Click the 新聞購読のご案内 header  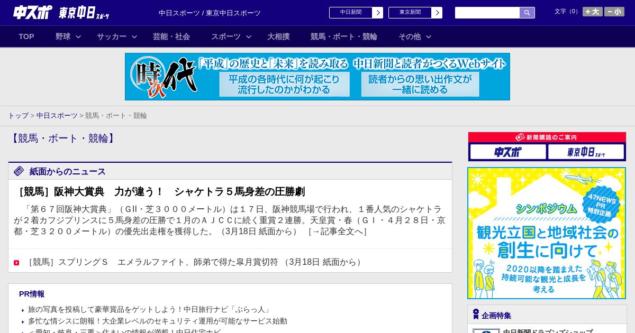coord(547,137)
